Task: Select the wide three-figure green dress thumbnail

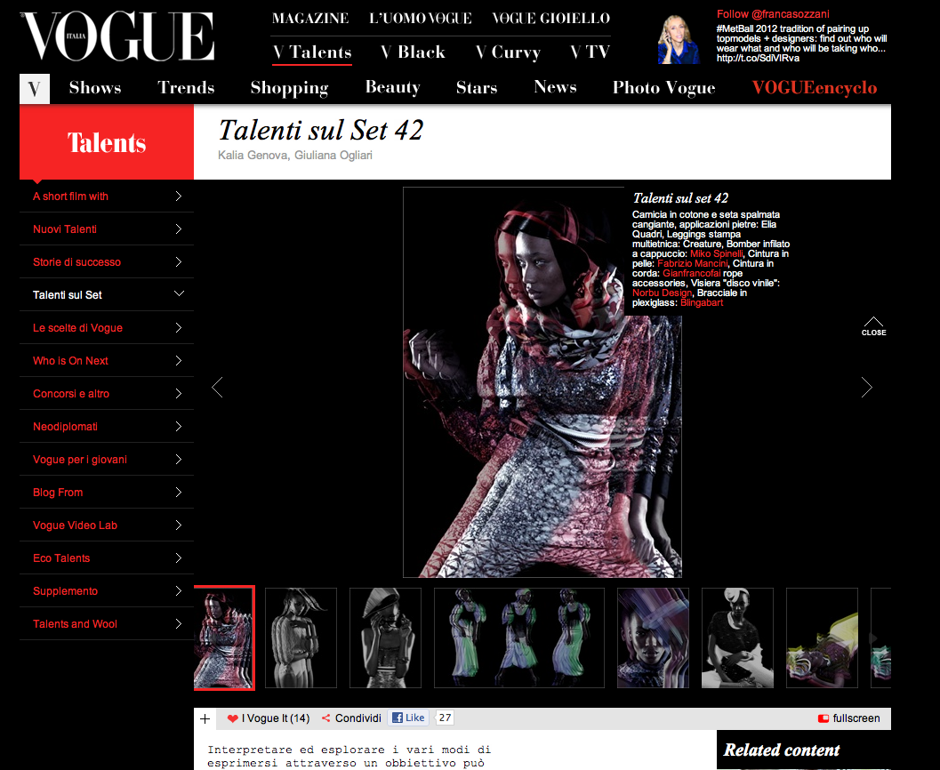Action: click(x=519, y=638)
